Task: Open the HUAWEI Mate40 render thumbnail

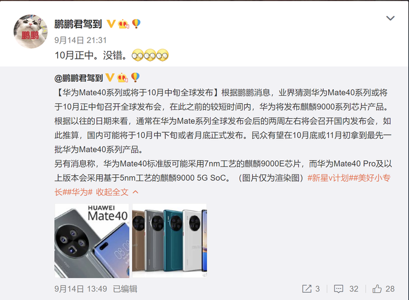Action: pos(92,241)
